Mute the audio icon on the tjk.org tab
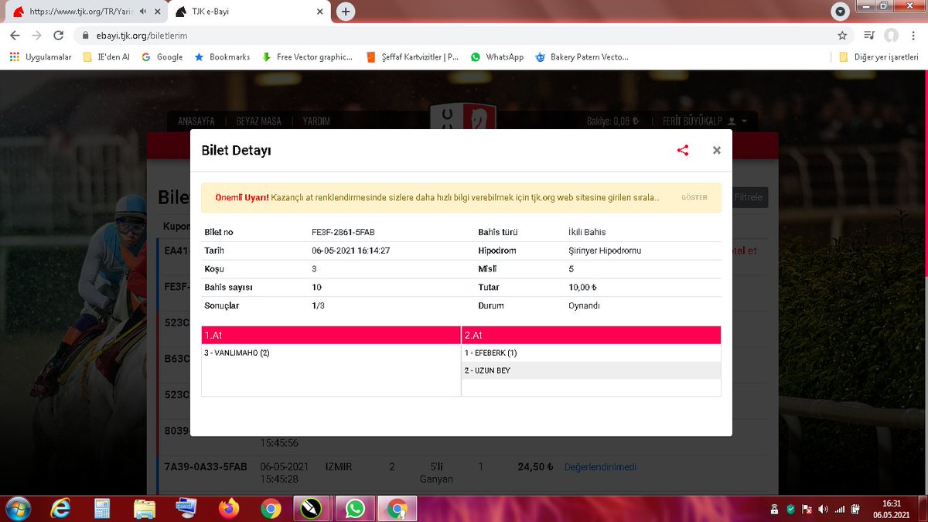 point(144,12)
